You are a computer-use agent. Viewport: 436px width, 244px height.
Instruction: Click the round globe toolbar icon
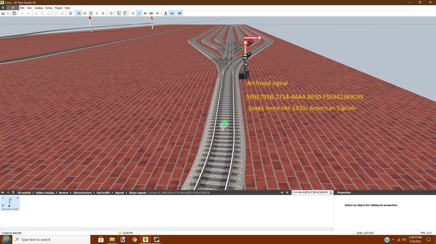[x=14, y=13]
